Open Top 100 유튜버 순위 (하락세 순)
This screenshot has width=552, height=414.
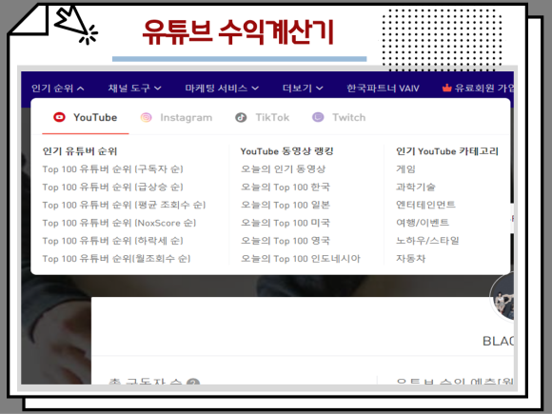pos(112,241)
